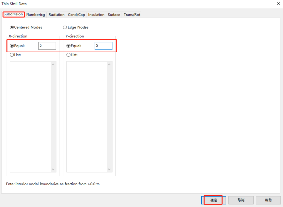Choose Equal in the X-direction group

click(17, 46)
